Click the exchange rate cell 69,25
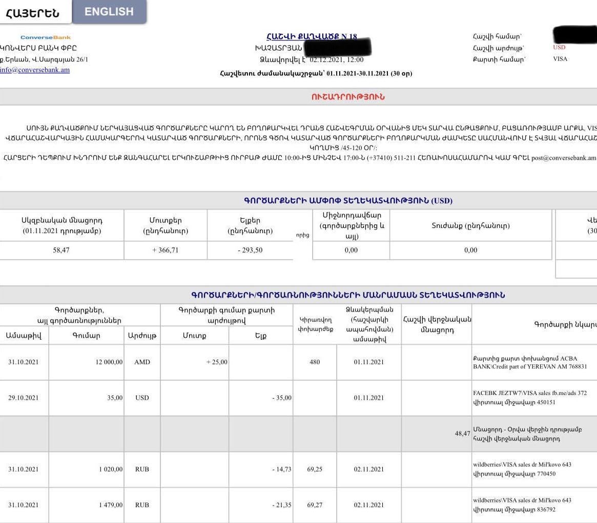This screenshot has height=523, width=597. (315, 469)
